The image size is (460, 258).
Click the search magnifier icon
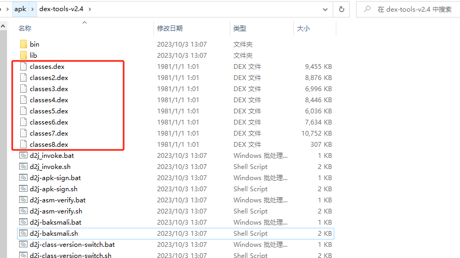367,10
